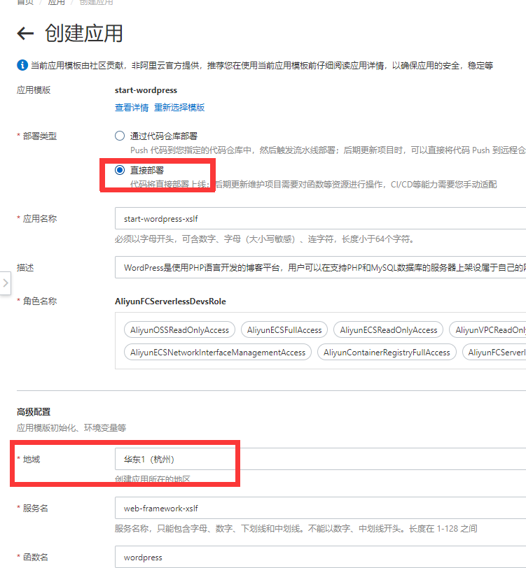526x568 pixels.
Task: Click AliyunFCServerlessDevsRole role name text
Action: tap(170, 301)
